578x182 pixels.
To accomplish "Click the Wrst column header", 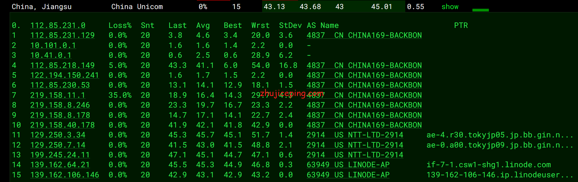I will pos(261,25).
